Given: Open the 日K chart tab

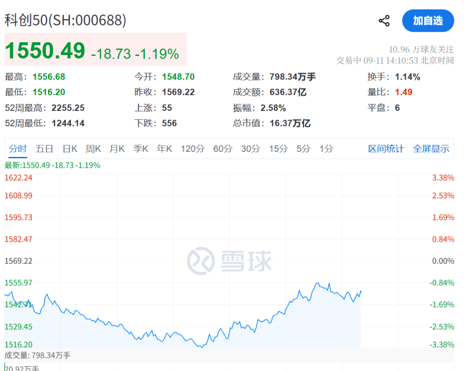Looking at the screenshot, I should [x=70, y=149].
